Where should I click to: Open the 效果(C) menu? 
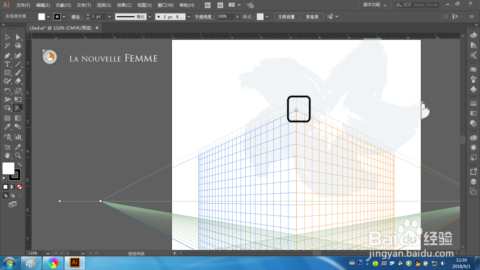124,5
